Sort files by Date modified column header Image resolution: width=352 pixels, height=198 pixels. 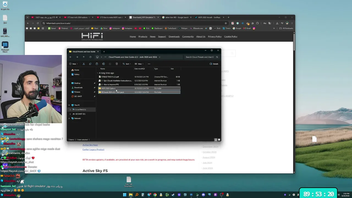(x=139, y=69)
